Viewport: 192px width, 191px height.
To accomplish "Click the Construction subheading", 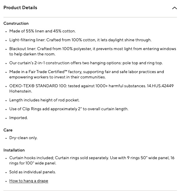I will (x=16, y=23).
